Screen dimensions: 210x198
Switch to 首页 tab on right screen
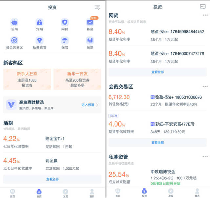pos(118,193)
